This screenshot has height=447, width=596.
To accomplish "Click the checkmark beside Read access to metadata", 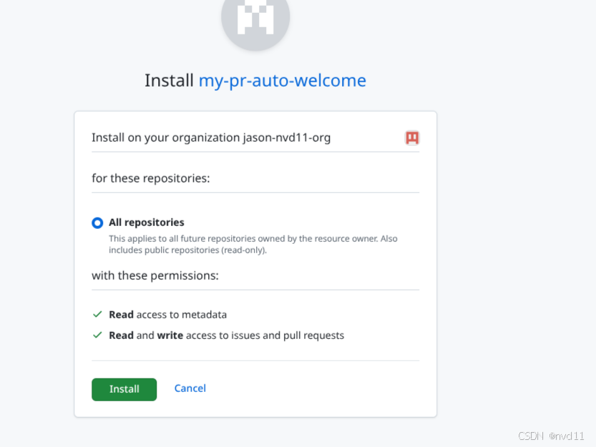I will 97,315.
